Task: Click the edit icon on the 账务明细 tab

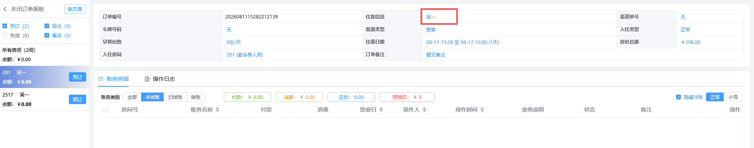Action: [101, 79]
